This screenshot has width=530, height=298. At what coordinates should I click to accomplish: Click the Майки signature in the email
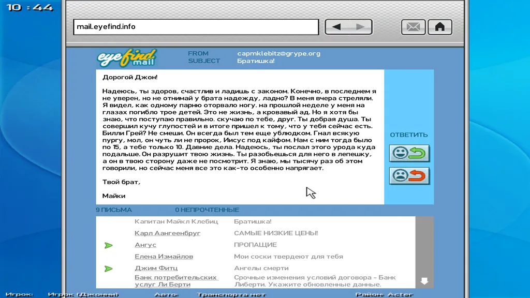[114, 196]
